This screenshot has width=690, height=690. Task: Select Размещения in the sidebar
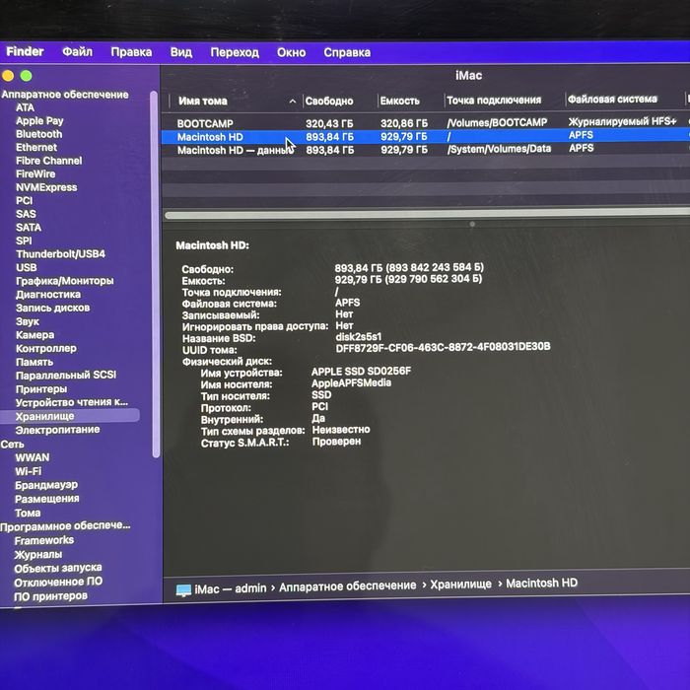[x=47, y=499]
